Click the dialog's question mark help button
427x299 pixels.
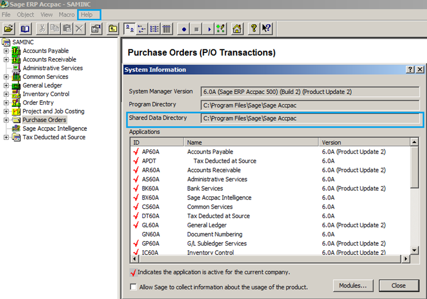(x=410, y=70)
